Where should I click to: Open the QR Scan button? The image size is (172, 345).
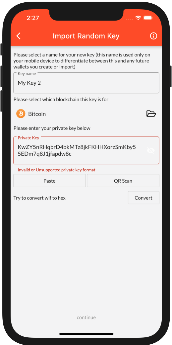point(123,181)
